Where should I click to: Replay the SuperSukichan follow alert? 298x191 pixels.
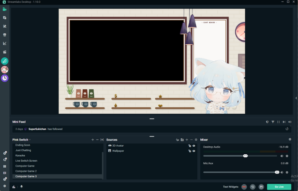click(x=287, y=129)
